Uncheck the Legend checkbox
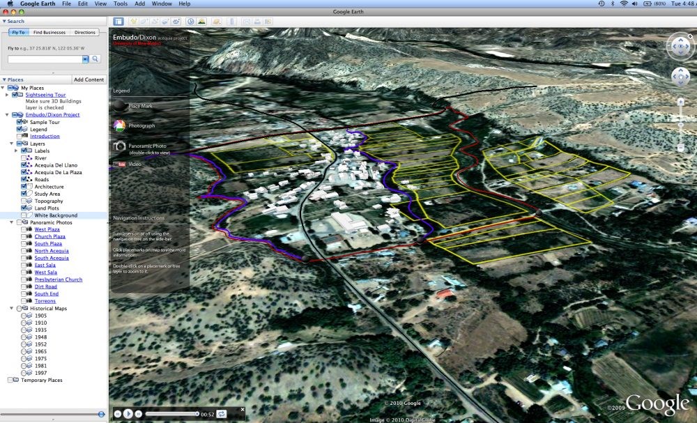The width and height of the screenshot is (697, 423). click(x=19, y=129)
